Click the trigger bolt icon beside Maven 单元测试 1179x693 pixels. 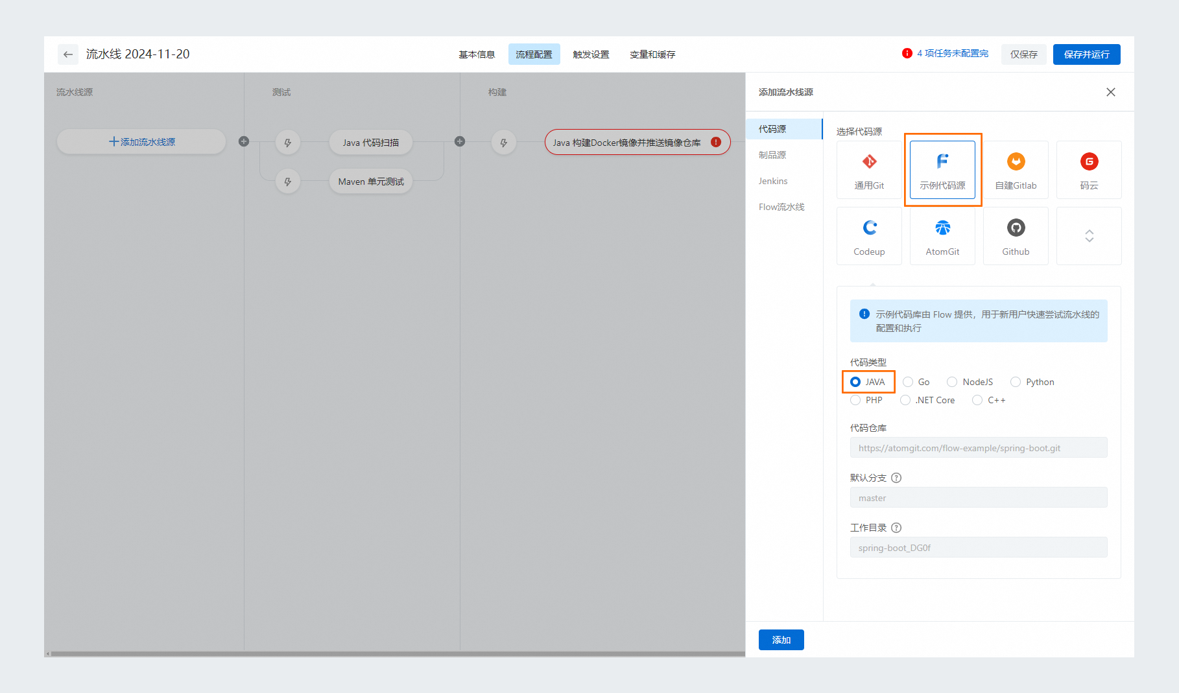pyautogui.click(x=288, y=182)
